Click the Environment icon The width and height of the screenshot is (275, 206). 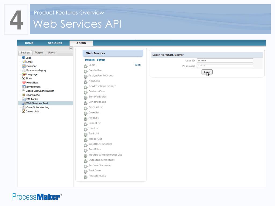[24, 87]
